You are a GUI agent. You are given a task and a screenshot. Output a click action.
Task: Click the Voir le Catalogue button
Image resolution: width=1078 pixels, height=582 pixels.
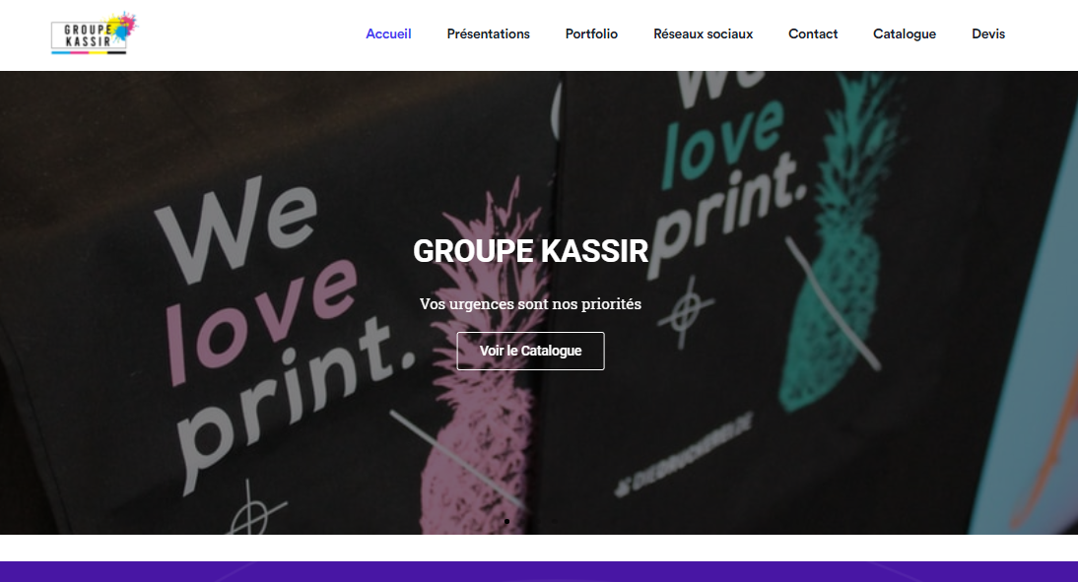point(531,351)
